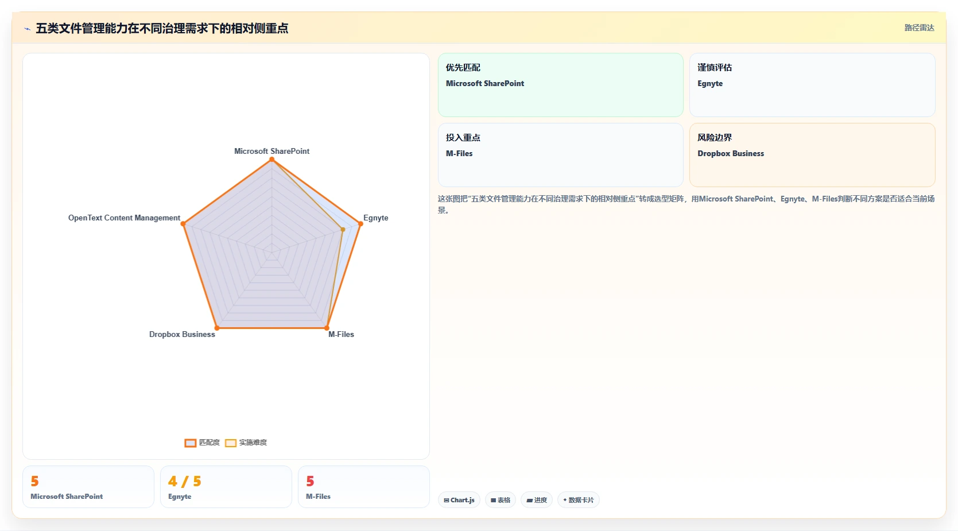Click the description paragraph starting 这张图把
958x531 pixels.
(686, 204)
